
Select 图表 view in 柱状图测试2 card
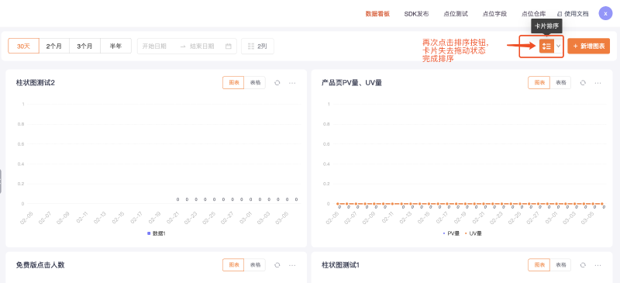coord(233,83)
